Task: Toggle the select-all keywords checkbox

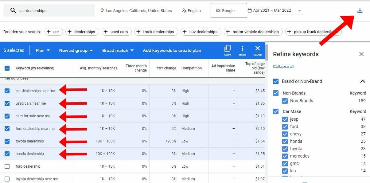Action: pyautogui.click(x=7, y=68)
